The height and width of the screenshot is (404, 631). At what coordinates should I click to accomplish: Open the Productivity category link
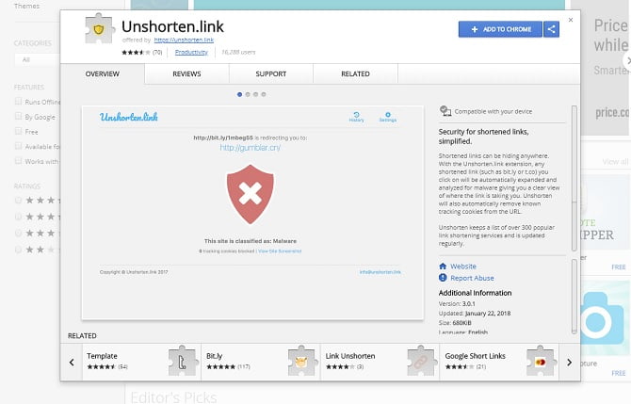click(x=191, y=53)
